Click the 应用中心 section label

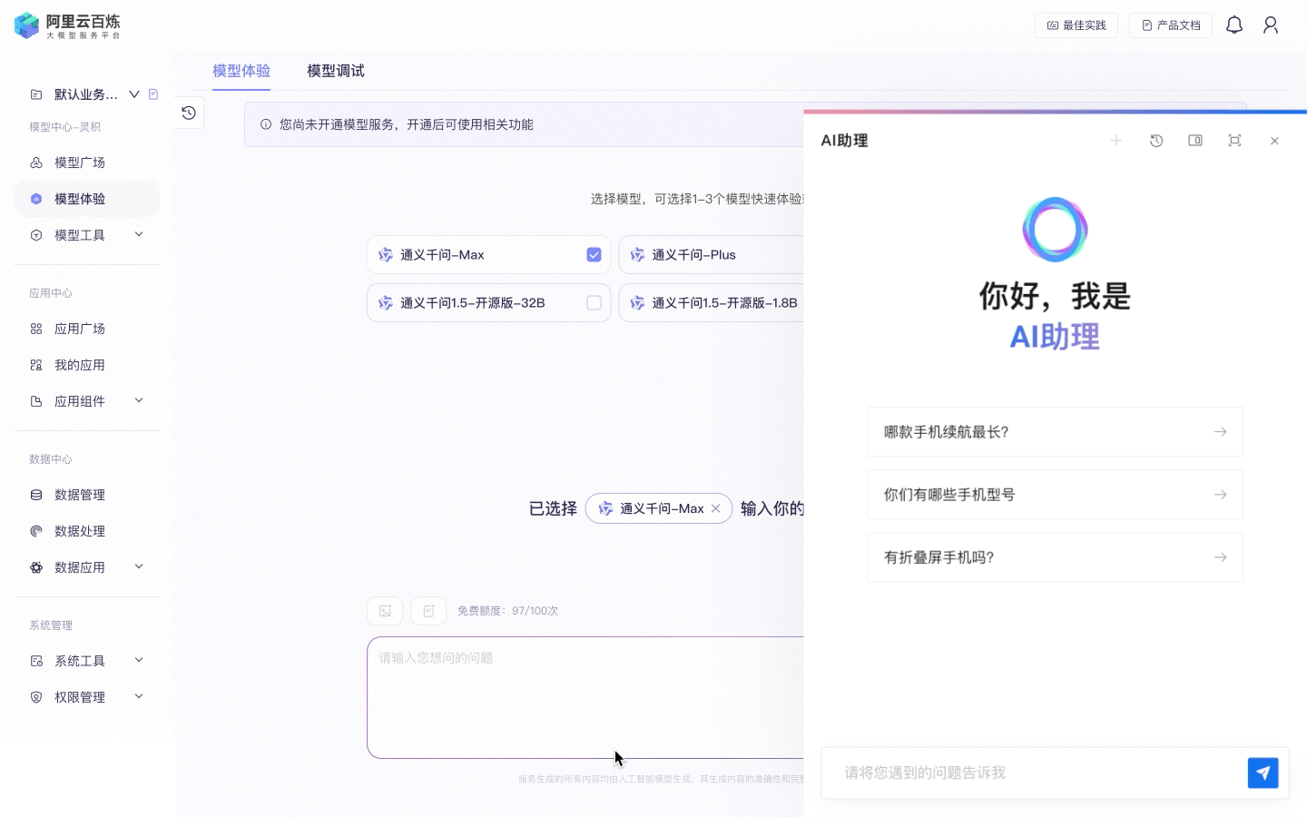51,293
